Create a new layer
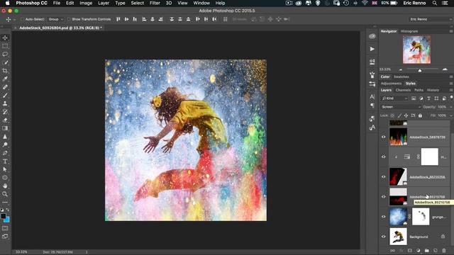This screenshot has width=454, height=255. click(x=435, y=251)
